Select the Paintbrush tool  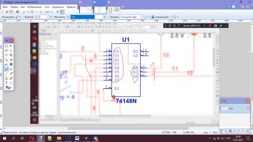(x=6, y=69)
